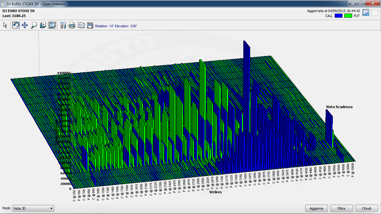Choose the magnifier zoom tool

coord(34,25)
